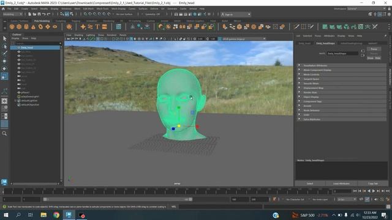Click the Hide button in Attribute Editor
The image size is (392, 220).
[378, 58]
